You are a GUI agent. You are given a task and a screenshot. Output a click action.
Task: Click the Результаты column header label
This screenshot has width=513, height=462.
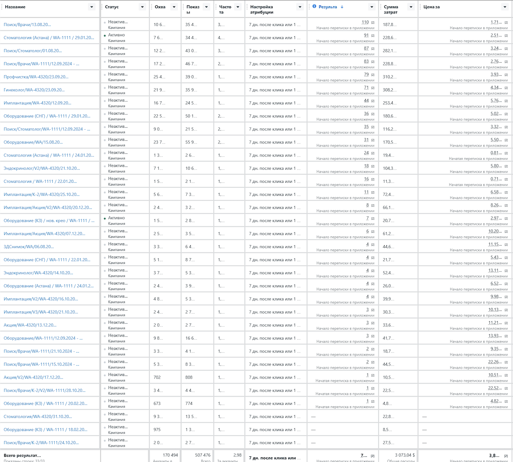328,7
